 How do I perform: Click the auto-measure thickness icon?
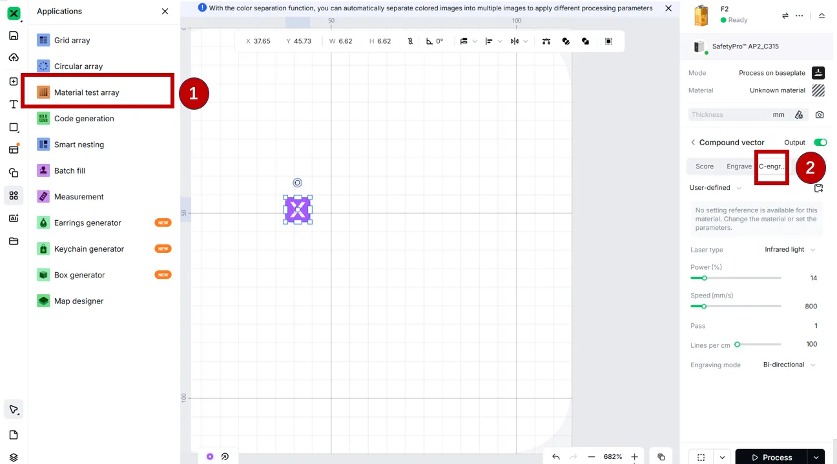(x=799, y=114)
